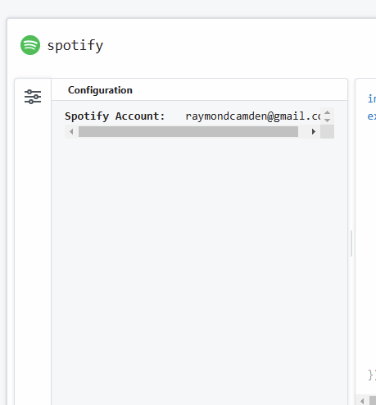
Task: Click the blue "ex" keyword in code panel
Action: click(x=372, y=116)
